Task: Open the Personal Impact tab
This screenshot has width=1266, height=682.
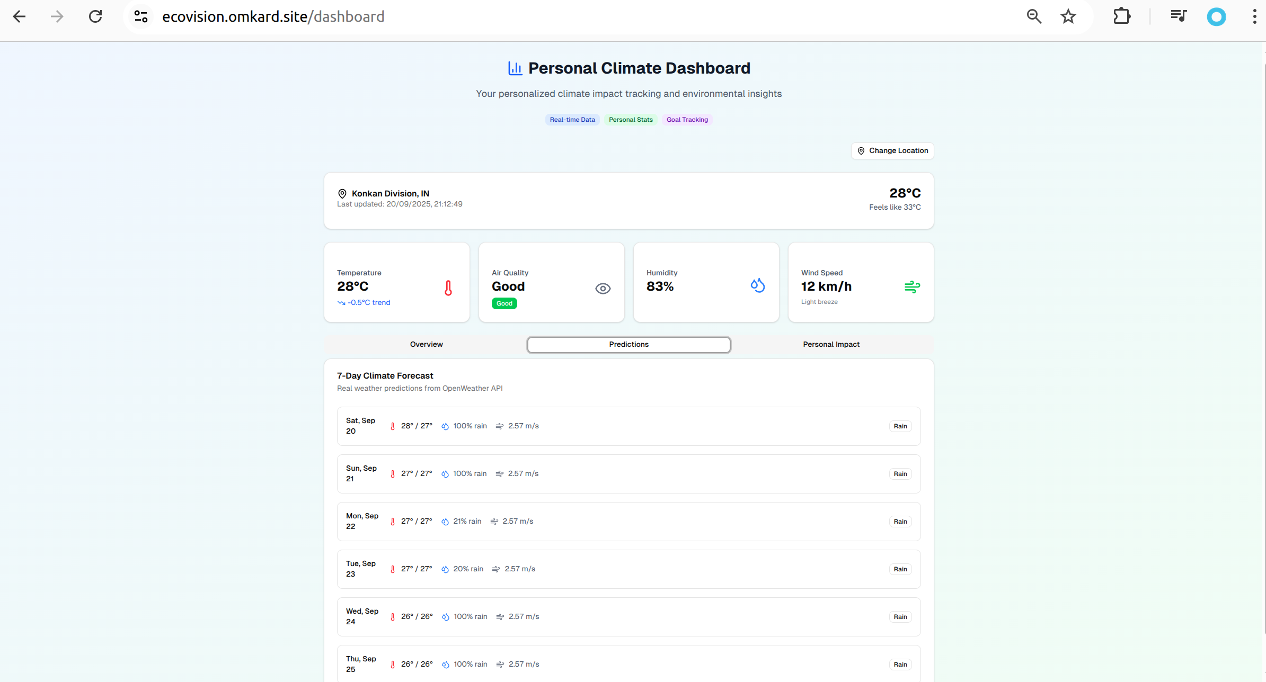Action: pos(831,344)
